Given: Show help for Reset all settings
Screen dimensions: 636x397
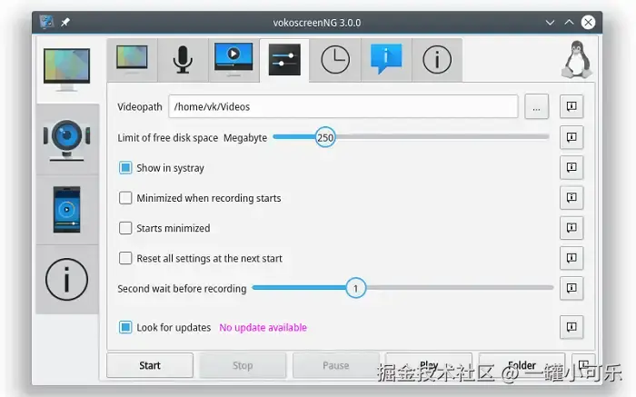Looking at the screenshot, I should point(571,258).
